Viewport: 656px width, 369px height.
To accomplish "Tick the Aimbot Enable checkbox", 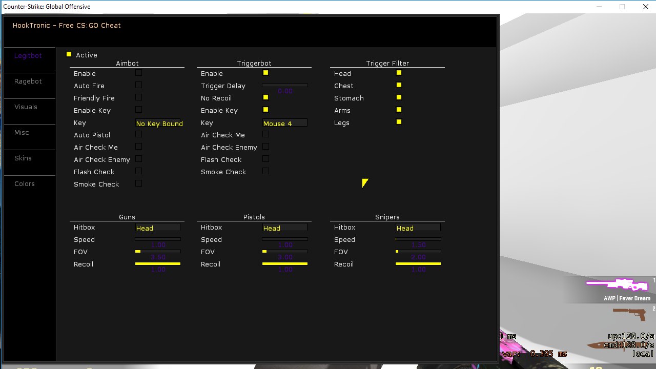I will (138, 73).
